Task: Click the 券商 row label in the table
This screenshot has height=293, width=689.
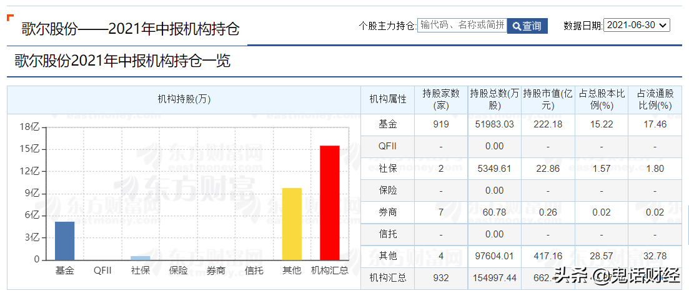Action: [387, 212]
